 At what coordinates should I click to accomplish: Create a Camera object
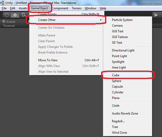click(x=128, y=26)
